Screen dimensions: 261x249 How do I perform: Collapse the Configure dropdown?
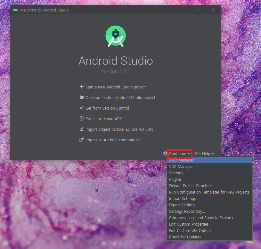[180, 154]
